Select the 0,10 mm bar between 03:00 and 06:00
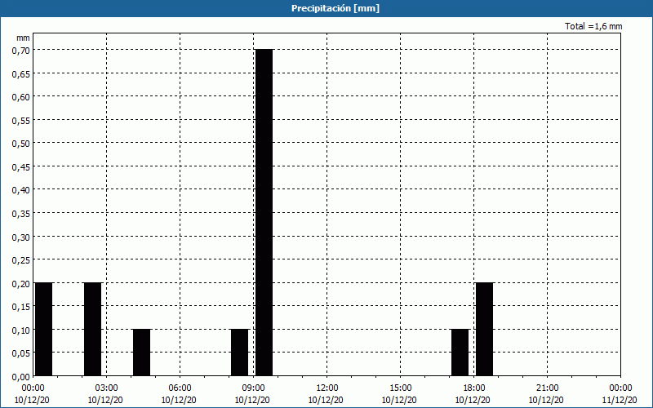Image resolution: width=653 pixels, height=408 pixels. 141,353
